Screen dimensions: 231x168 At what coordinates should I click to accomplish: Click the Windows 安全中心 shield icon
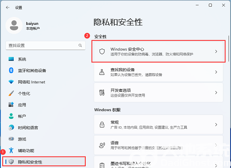click(102, 51)
